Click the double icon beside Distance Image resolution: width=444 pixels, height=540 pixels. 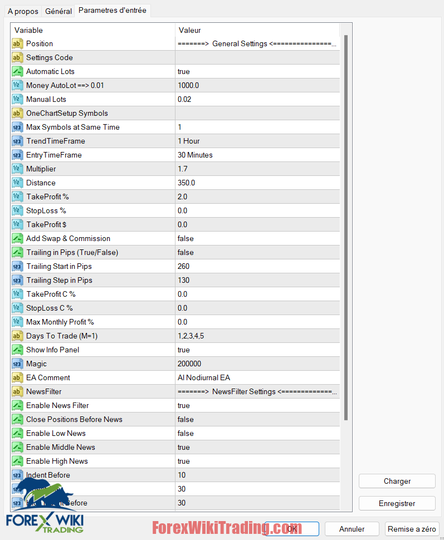(x=17, y=183)
